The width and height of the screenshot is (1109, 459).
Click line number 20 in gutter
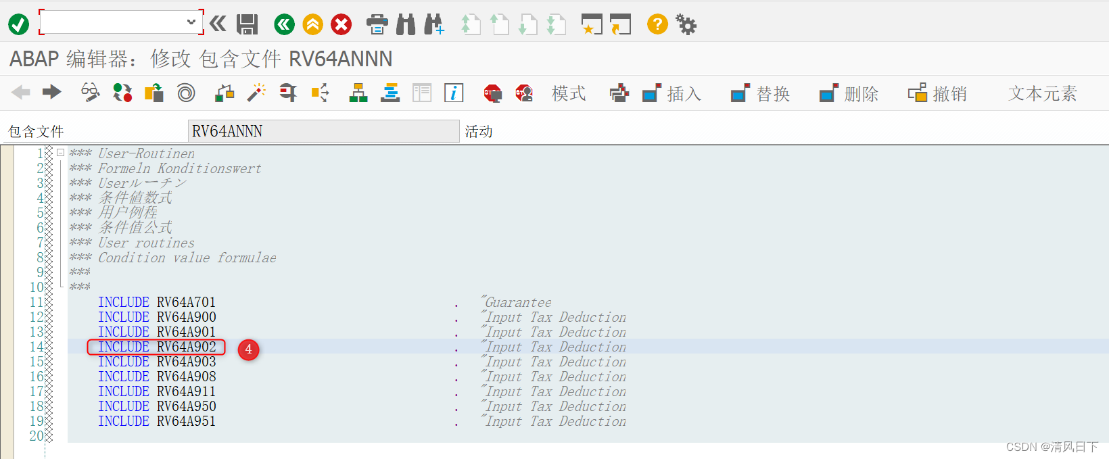point(36,436)
